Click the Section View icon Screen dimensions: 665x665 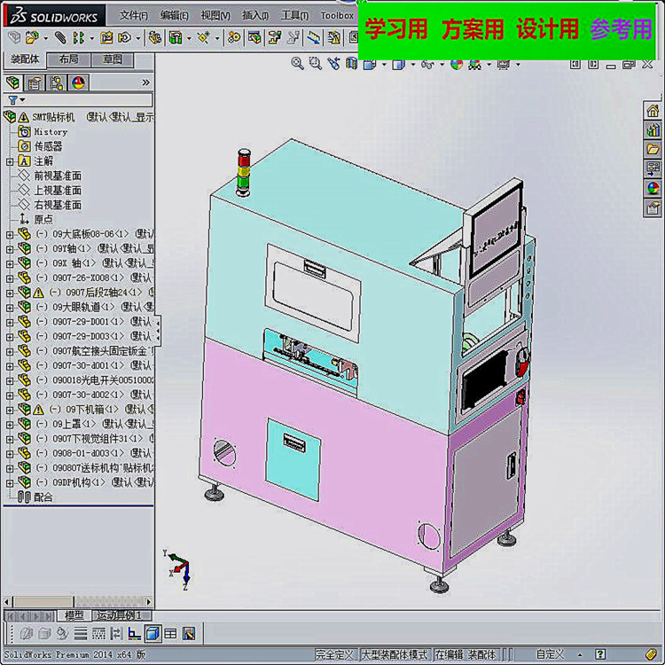[352, 64]
